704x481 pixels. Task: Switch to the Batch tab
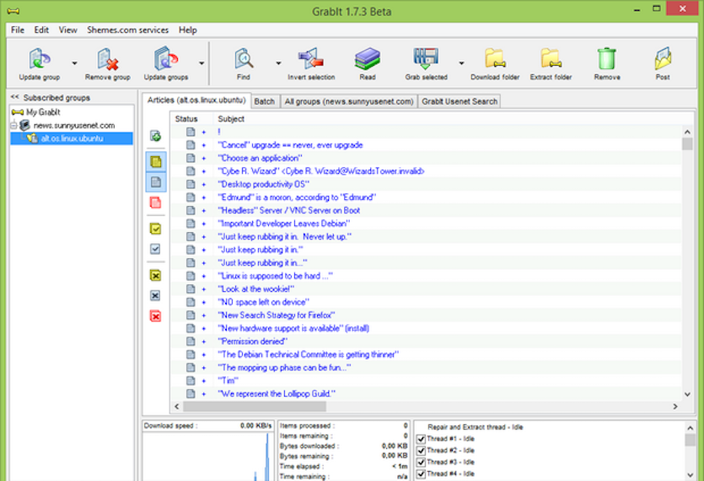click(265, 101)
